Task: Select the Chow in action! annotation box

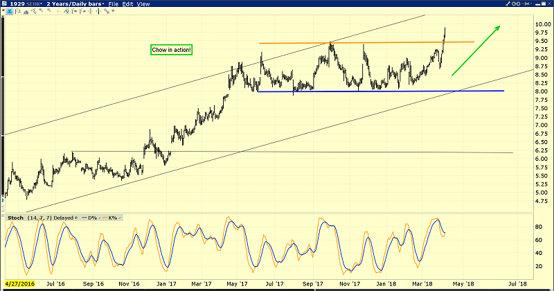Action: [x=172, y=50]
